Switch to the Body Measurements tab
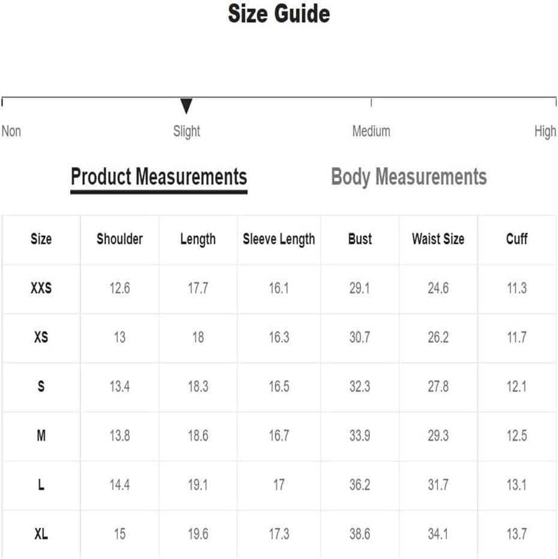 (x=408, y=177)
